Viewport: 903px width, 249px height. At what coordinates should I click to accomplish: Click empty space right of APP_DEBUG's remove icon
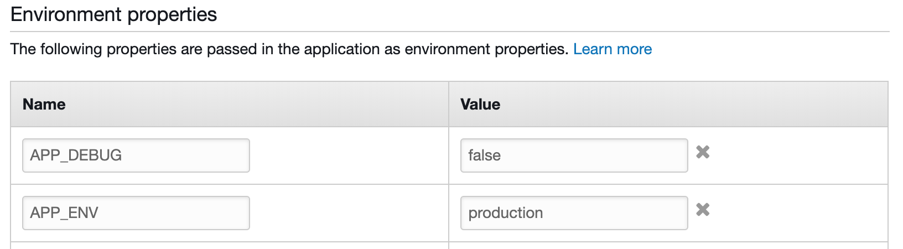(x=797, y=155)
